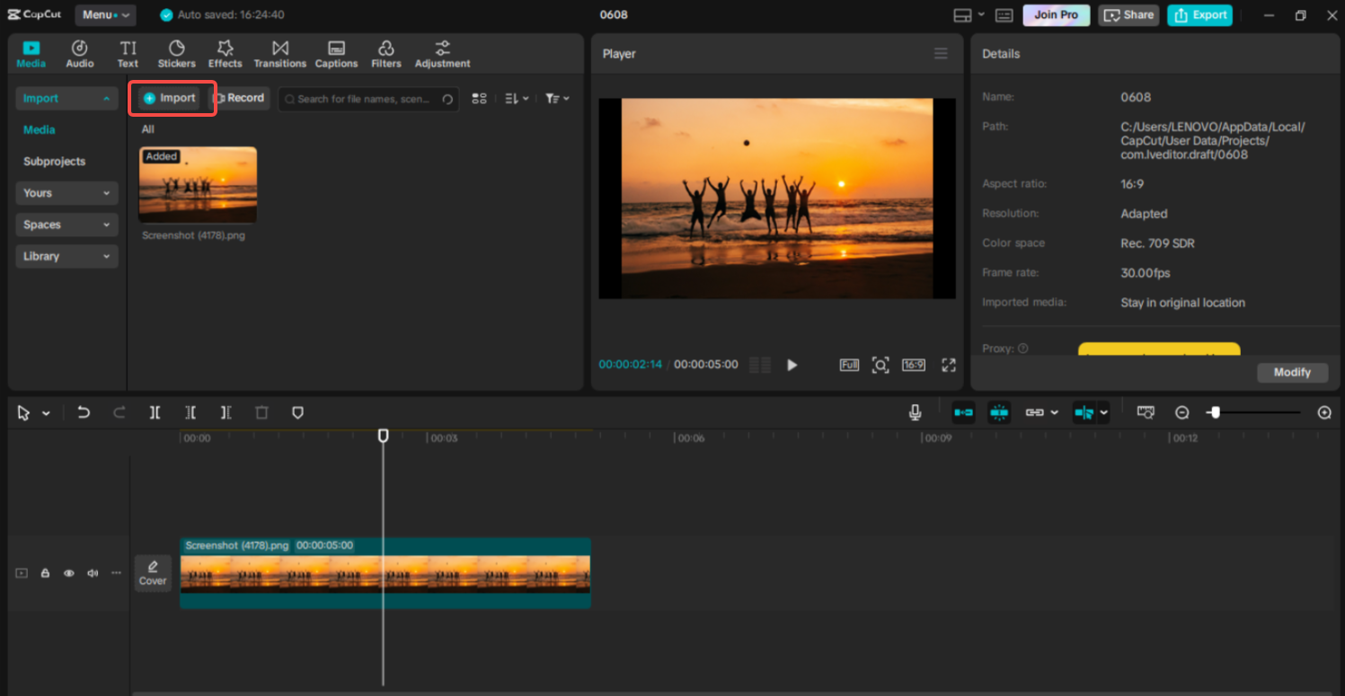Select the Screenshot (4178).png thumbnail

point(198,184)
